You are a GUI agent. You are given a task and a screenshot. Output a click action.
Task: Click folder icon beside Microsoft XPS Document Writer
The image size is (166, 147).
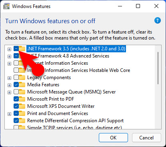[x=22, y=106]
